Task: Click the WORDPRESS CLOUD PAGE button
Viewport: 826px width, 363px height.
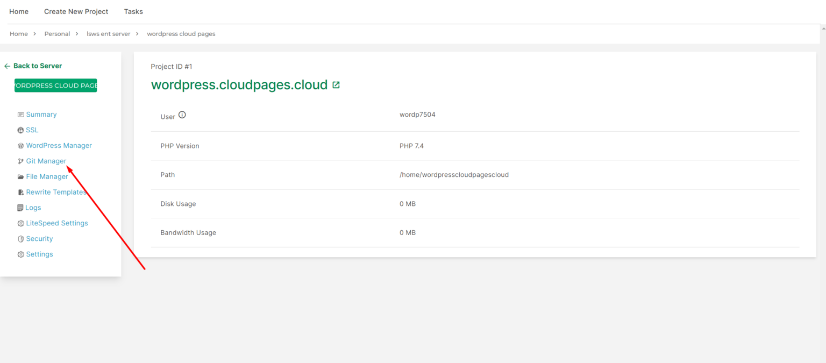Action: click(x=55, y=85)
